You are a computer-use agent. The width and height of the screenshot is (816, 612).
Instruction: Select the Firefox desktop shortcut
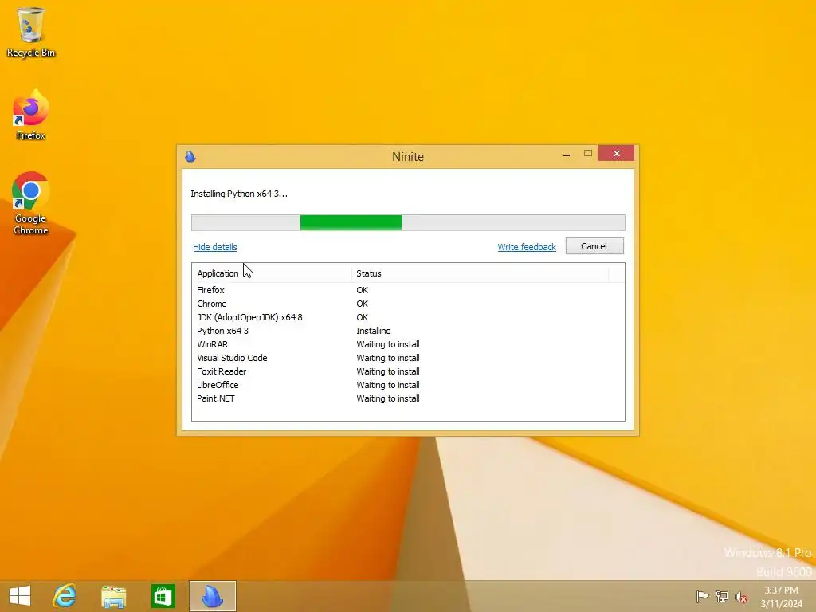pos(31,115)
